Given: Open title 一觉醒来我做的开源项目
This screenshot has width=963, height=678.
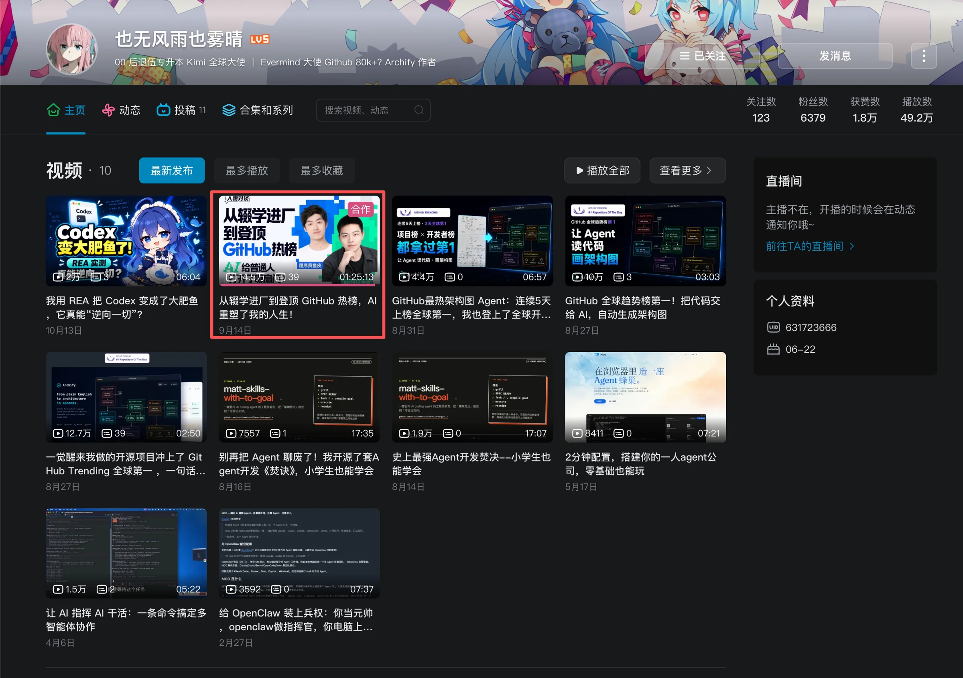Looking at the screenshot, I should click(126, 464).
